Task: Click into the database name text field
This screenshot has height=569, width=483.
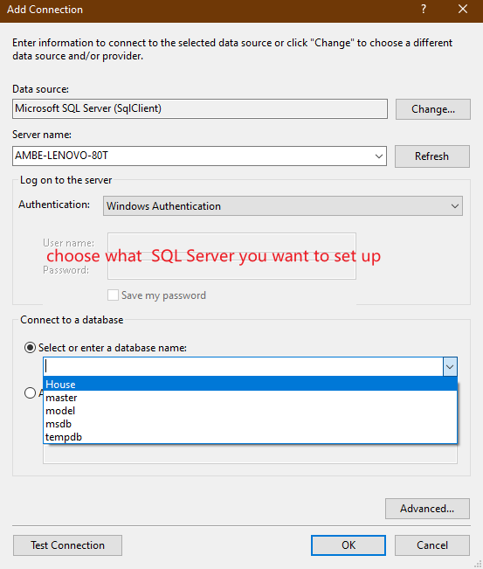Action: [x=243, y=367]
